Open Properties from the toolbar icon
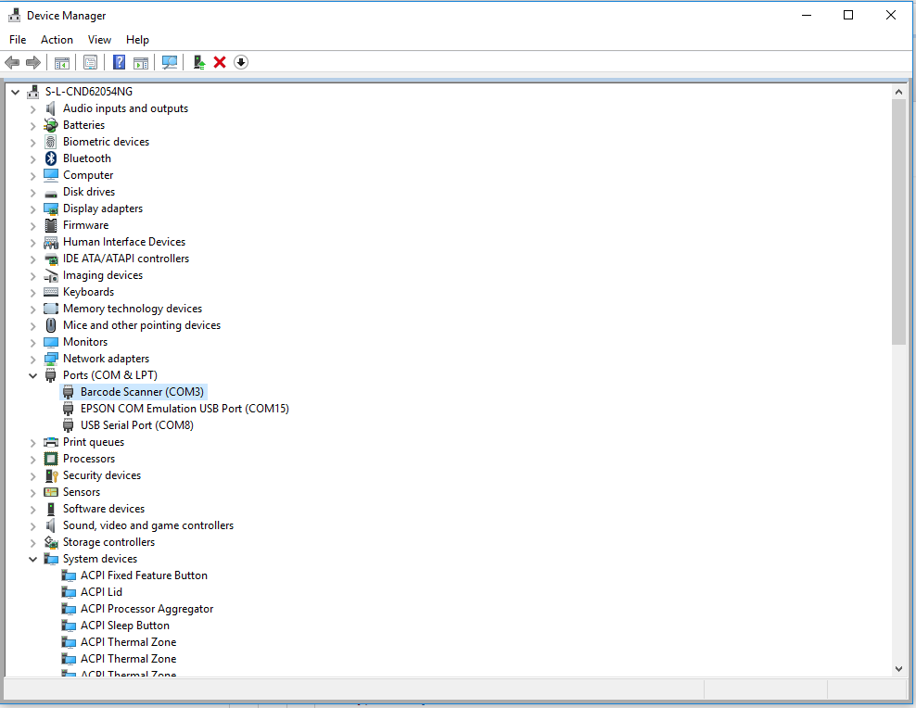 90,62
